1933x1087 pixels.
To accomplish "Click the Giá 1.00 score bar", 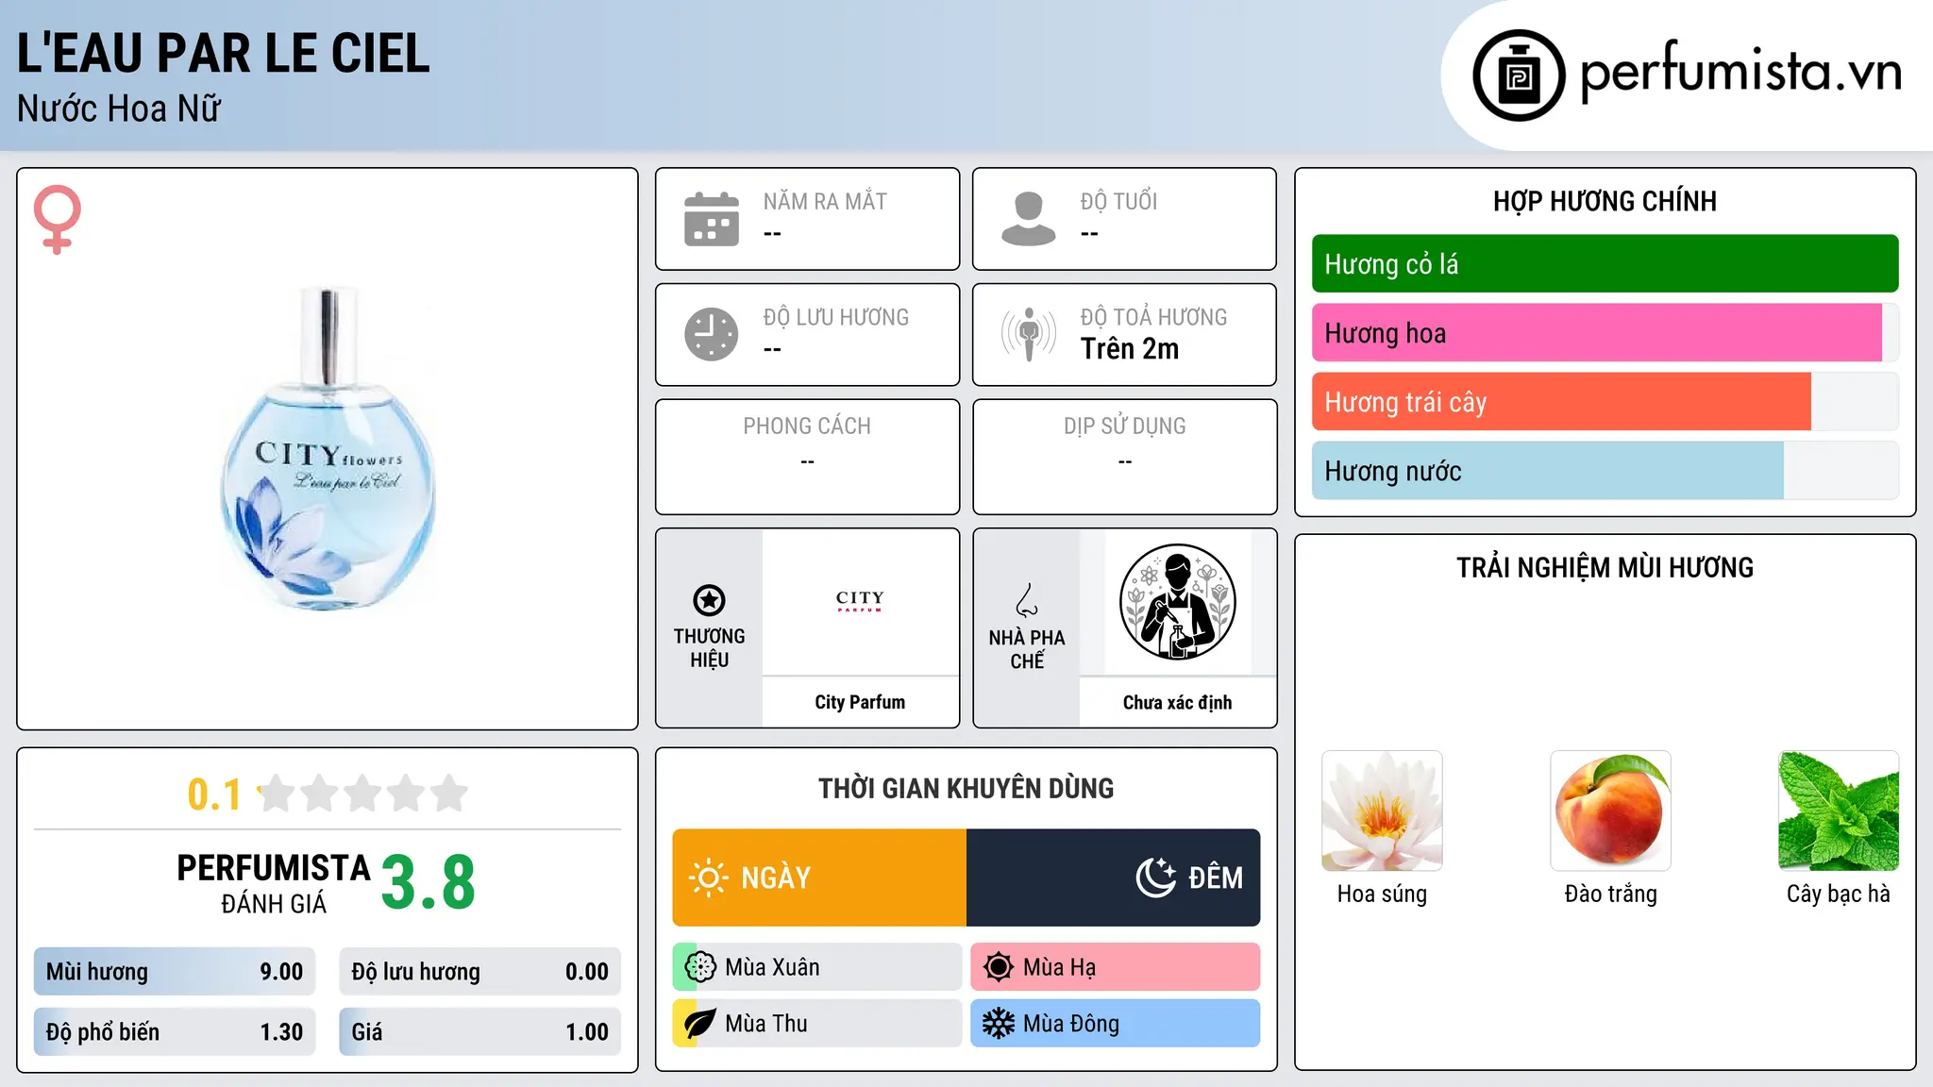I will point(479,1032).
